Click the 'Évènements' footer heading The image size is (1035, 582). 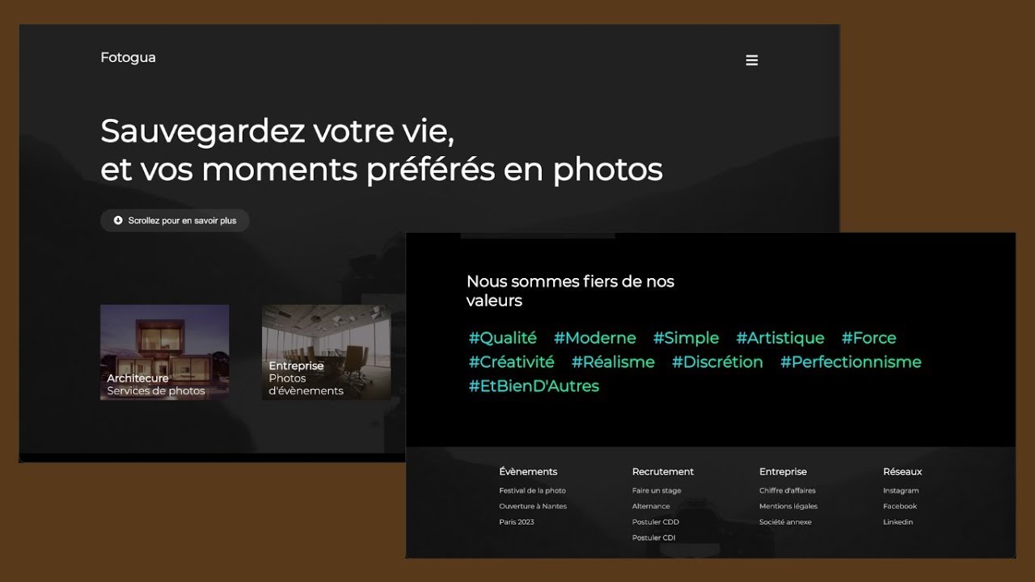tap(528, 471)
